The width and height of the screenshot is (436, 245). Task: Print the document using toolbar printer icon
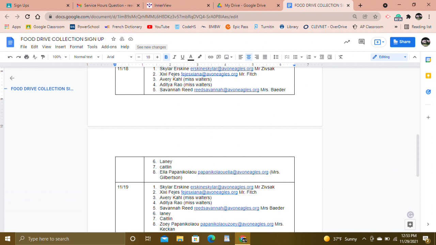pyautogui.click(x=27, y=57)
